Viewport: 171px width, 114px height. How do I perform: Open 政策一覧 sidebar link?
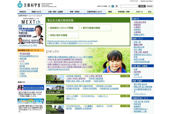tap(137, 42)
